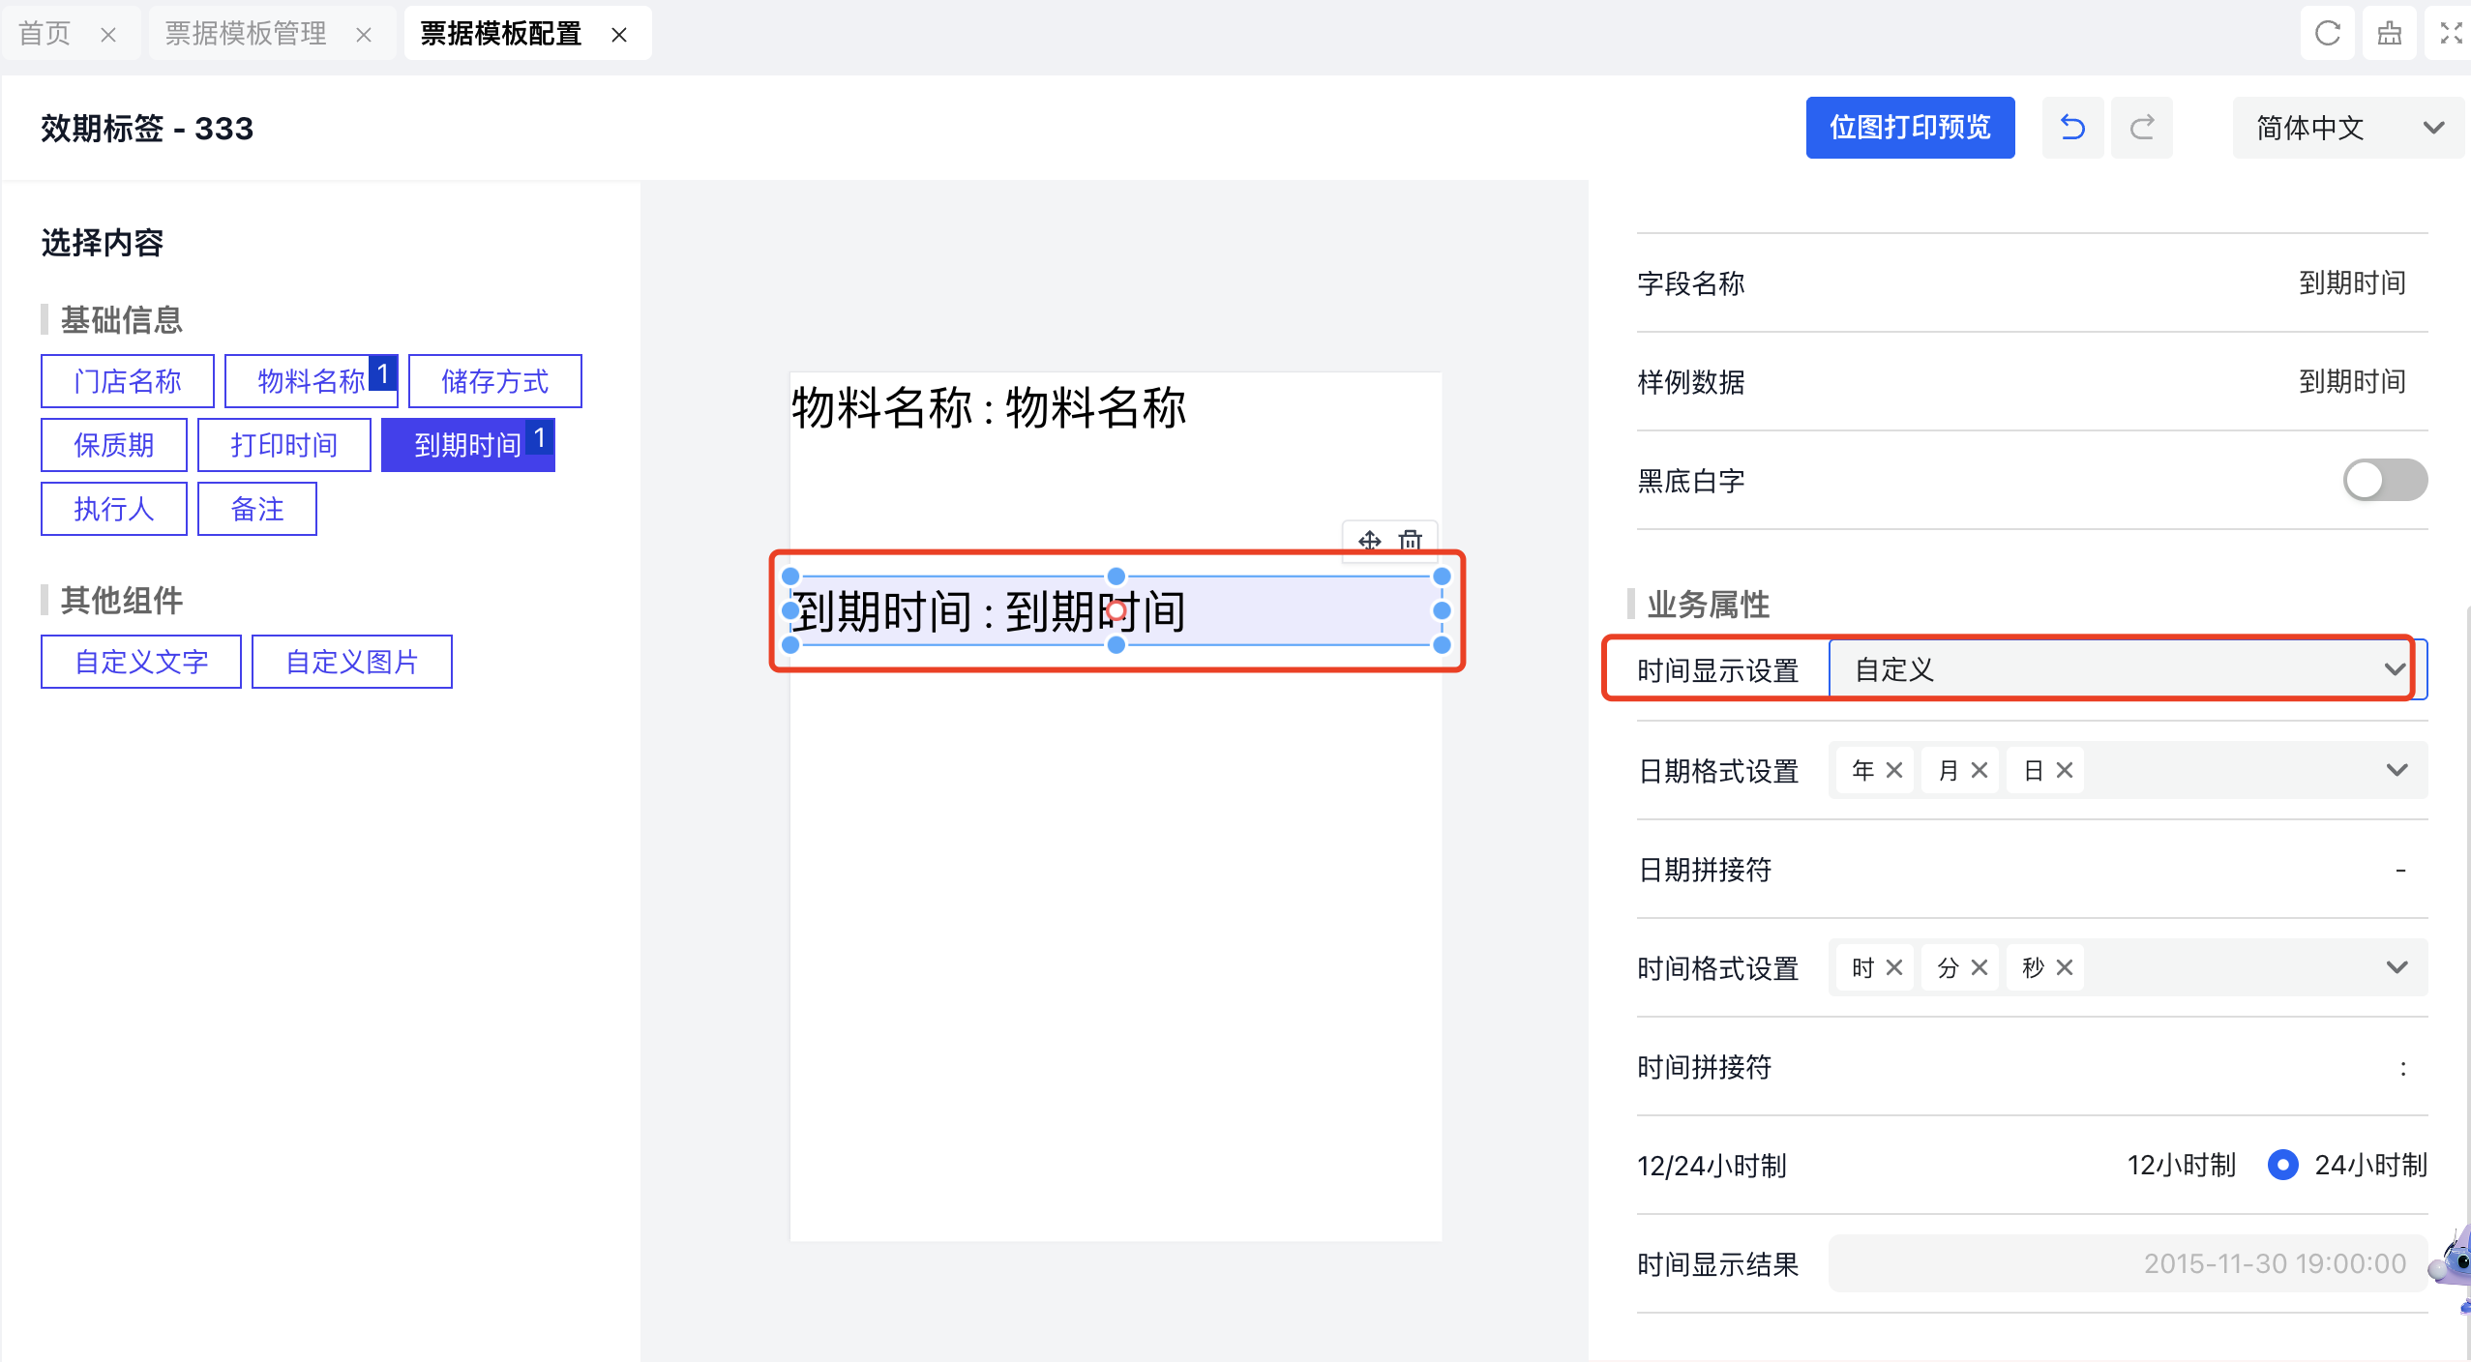Expand the 日期格式设置 dropdown
The width and height of the screenshot is (2471, 1362).
pos(2396,770)
